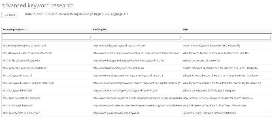Open the conductor.com learning center URL
Screen dimensions: 272x117
(x=128, y=75)
